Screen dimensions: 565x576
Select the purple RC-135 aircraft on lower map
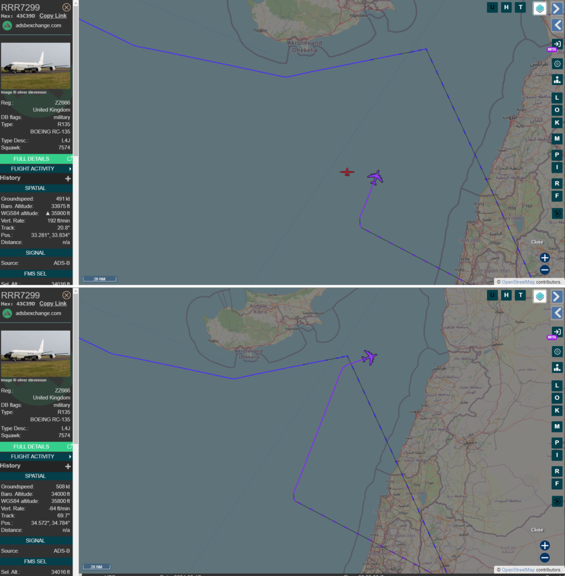(x=369, y=357)
